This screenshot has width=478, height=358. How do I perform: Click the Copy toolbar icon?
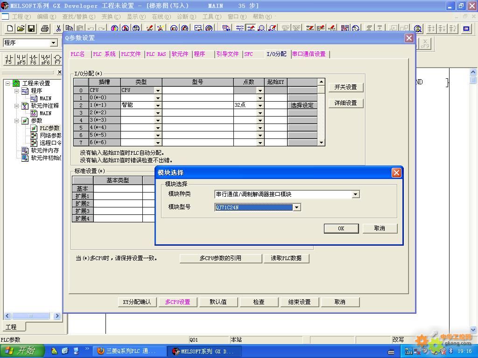[x=69, y=28]
